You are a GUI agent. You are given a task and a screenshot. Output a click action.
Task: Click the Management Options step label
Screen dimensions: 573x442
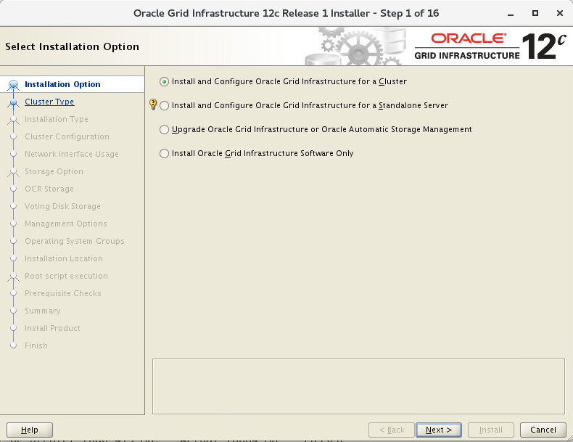point(66,224)
